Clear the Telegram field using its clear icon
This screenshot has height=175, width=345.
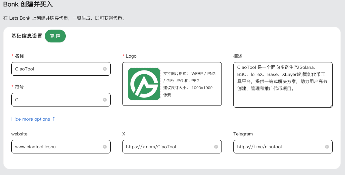click(327, 147)
